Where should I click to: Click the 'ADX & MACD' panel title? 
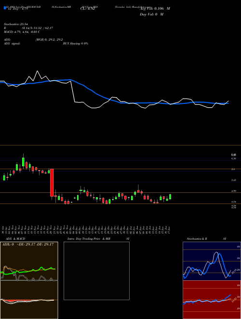click(15, 239)
